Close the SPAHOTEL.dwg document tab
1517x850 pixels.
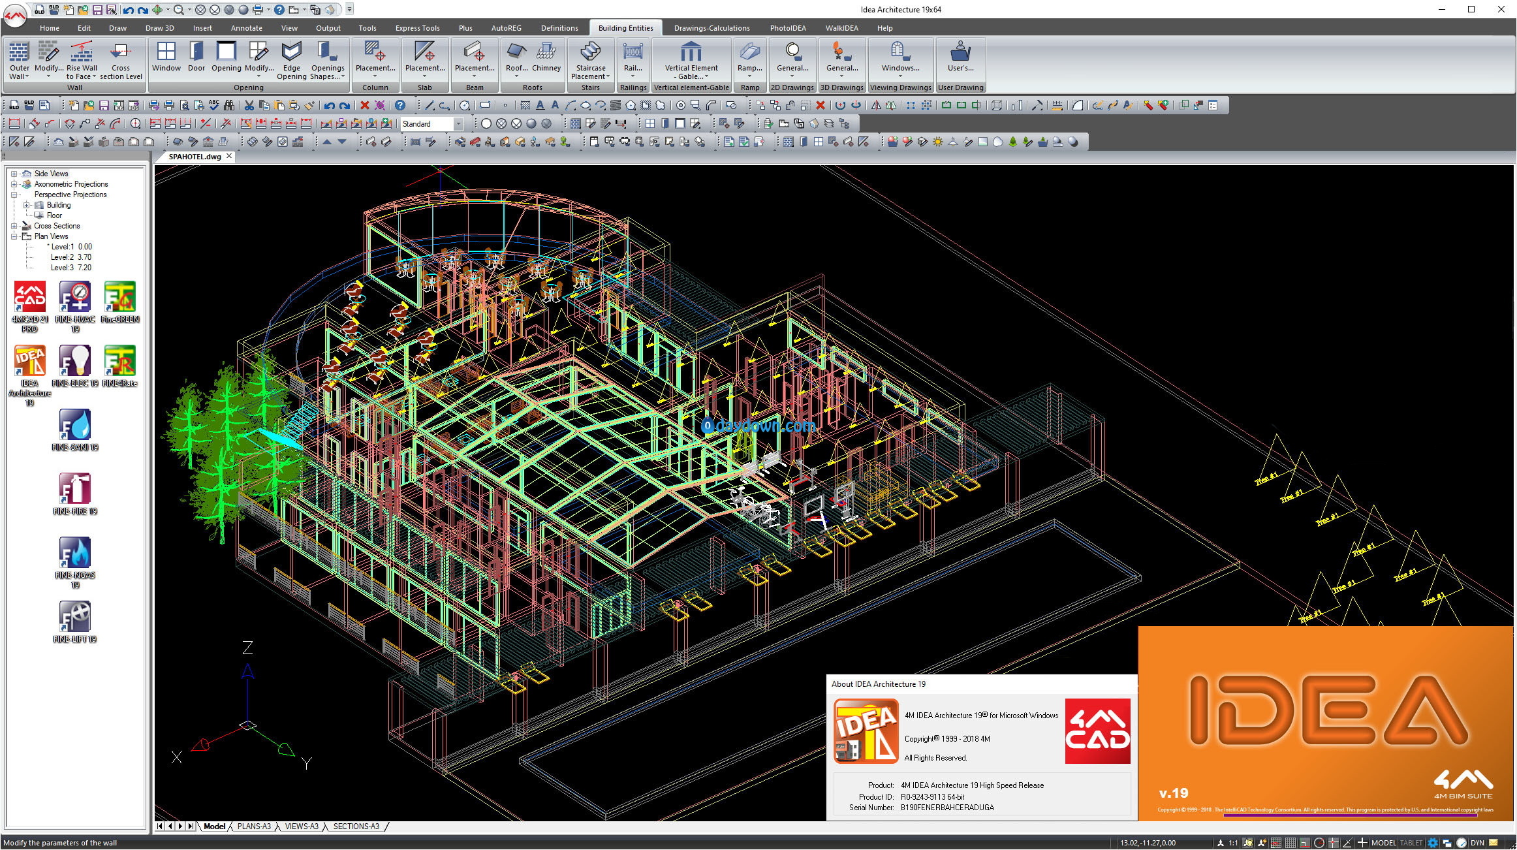229,156
